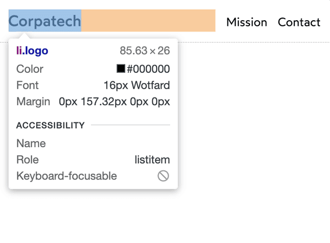This screenshot has width=330, height=243.
Task: Click the li.logo element label
Action: (x=32, y=51)
